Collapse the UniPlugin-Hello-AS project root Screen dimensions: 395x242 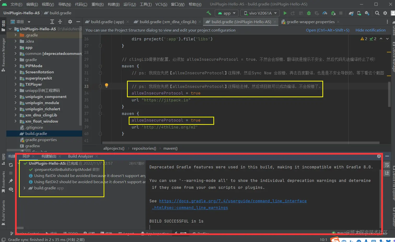pyautogui.click(x=10, y=29)
